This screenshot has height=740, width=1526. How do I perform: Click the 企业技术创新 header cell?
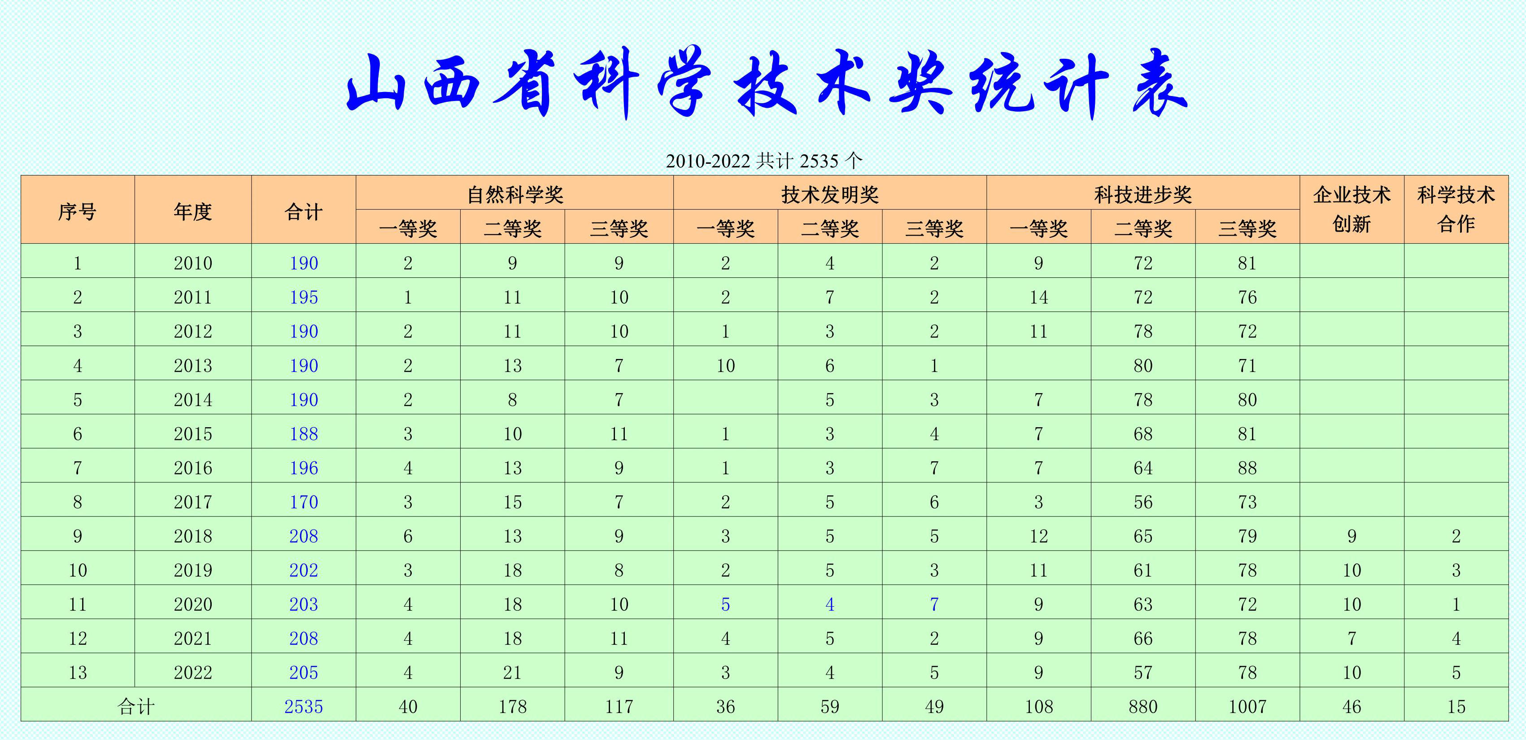point(1351,209)
